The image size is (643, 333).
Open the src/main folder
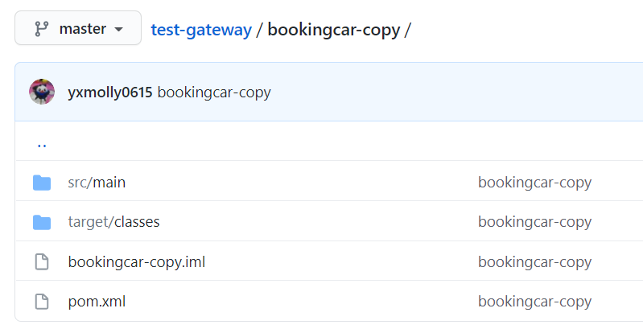[x=97, y=183]
